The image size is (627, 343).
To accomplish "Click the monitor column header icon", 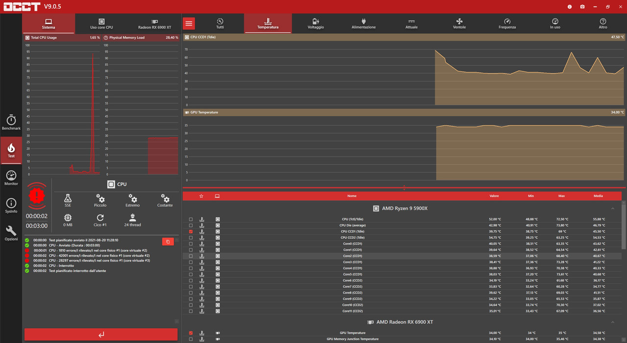I will 217,196.
